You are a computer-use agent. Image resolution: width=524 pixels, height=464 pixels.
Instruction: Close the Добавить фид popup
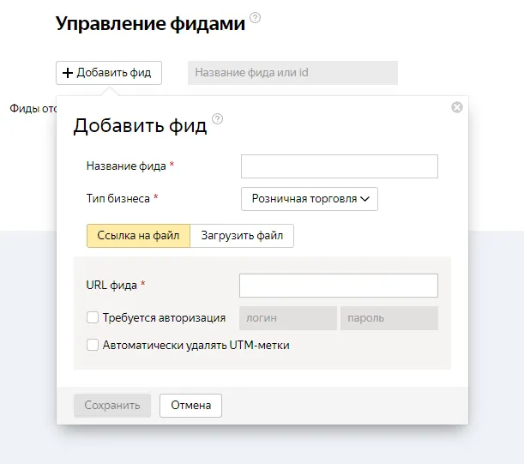(x=457, y=107)
